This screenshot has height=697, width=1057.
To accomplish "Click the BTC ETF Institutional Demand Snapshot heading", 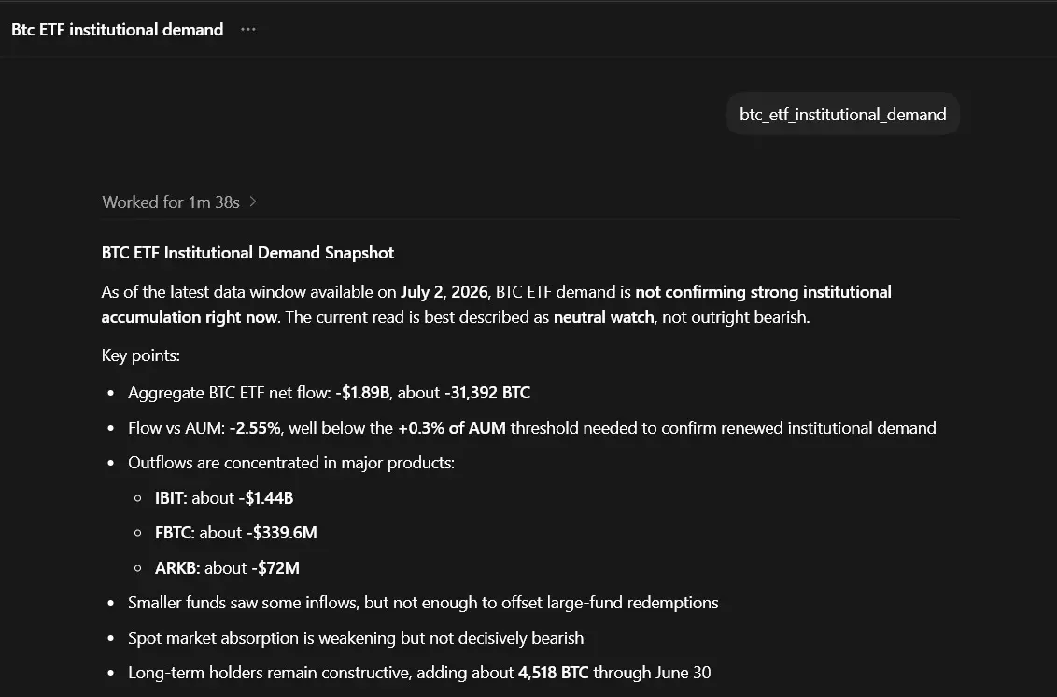I will [247, 253].
